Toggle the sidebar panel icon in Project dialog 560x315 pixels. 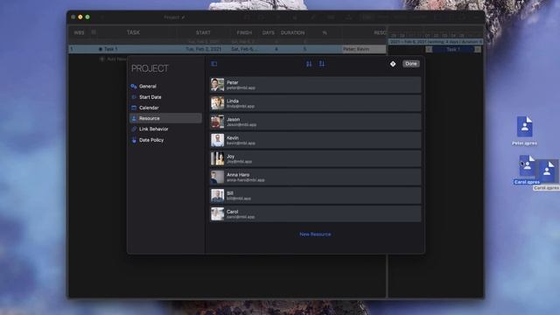pyautogui.click(x=213, y=64)
